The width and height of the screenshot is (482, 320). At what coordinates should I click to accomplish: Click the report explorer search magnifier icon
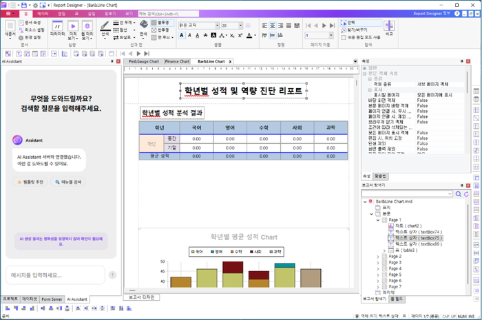[x=458, y=194]
